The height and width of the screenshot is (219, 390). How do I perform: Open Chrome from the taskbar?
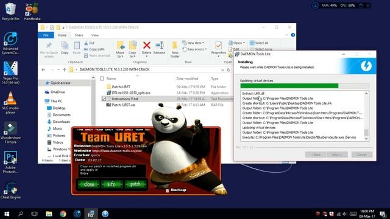63,214
